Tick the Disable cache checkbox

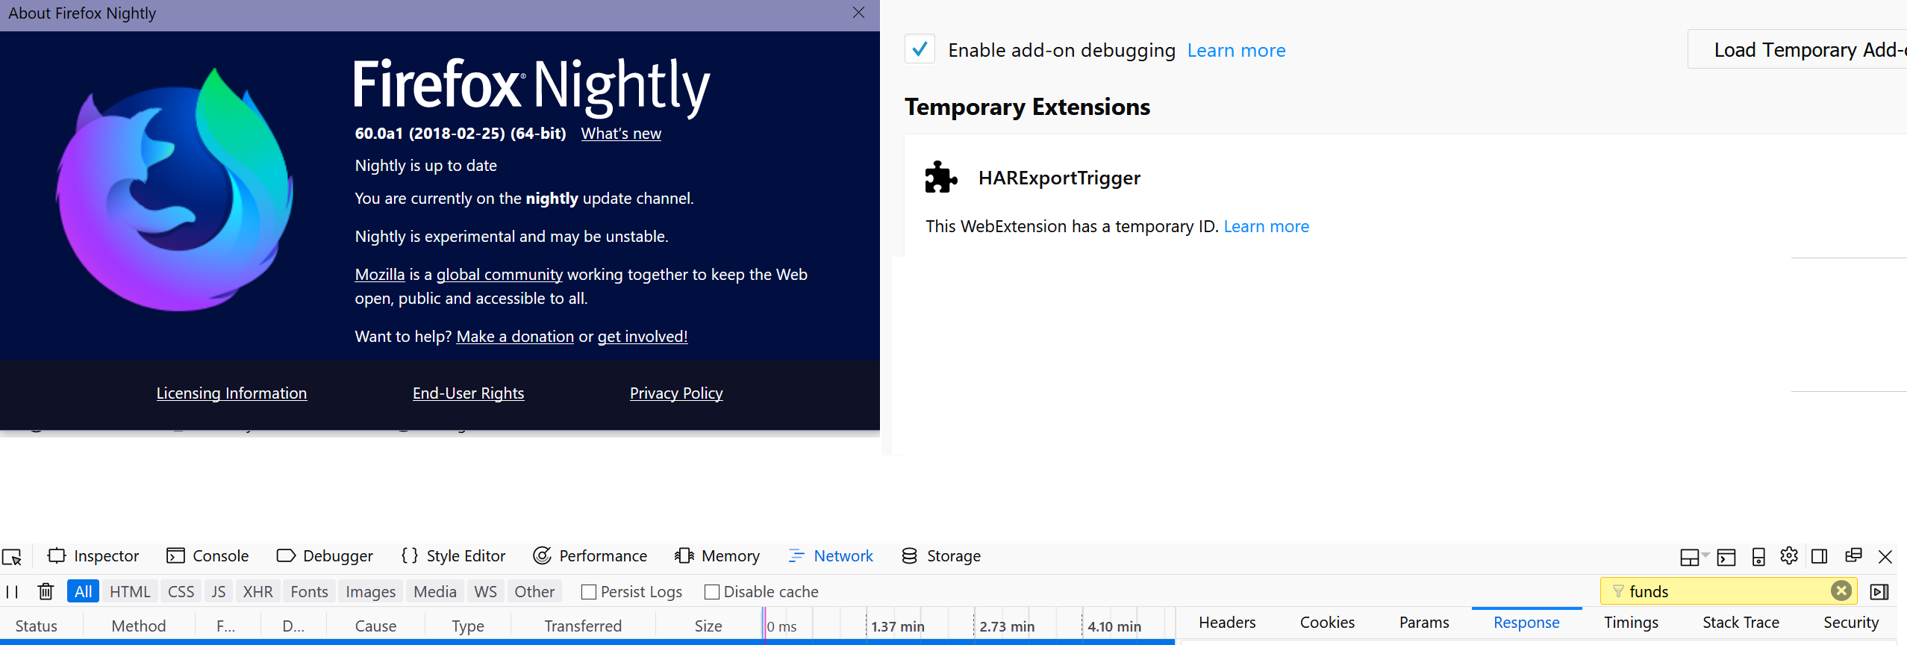[x=712, y=592]
